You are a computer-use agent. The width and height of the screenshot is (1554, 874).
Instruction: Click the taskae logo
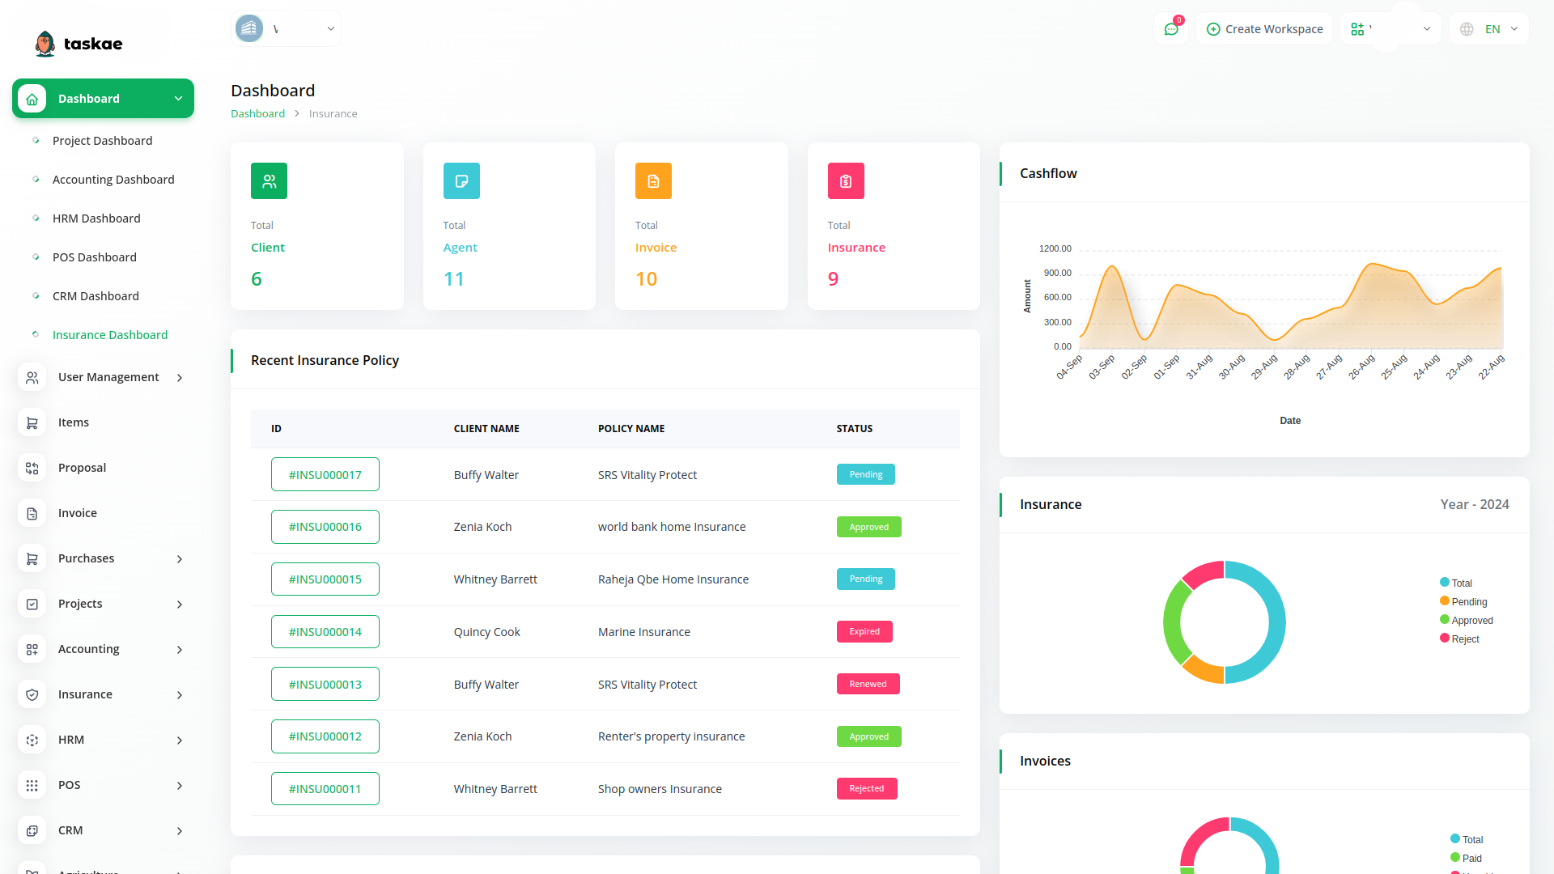point(79,44)
